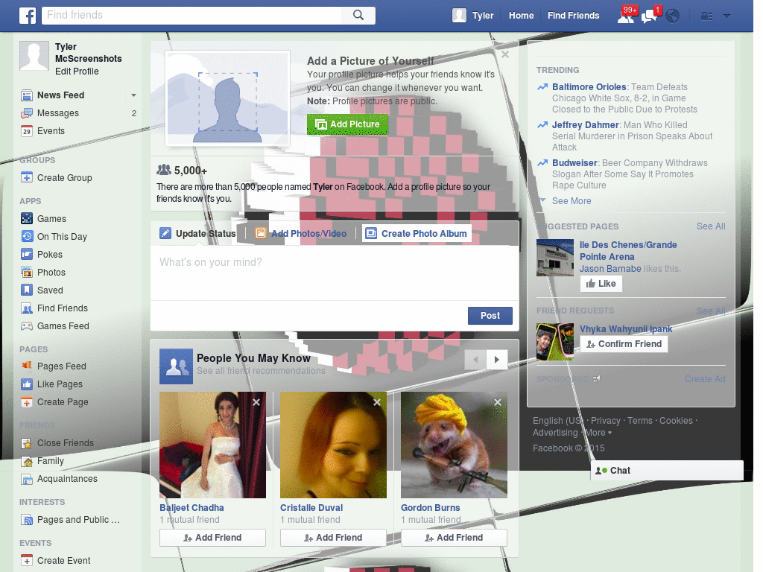Image resolution: width=763 pixels, height=572 pixels.
Task: Add Gordon Burns as friend
Action: click(x=454, y=538)
